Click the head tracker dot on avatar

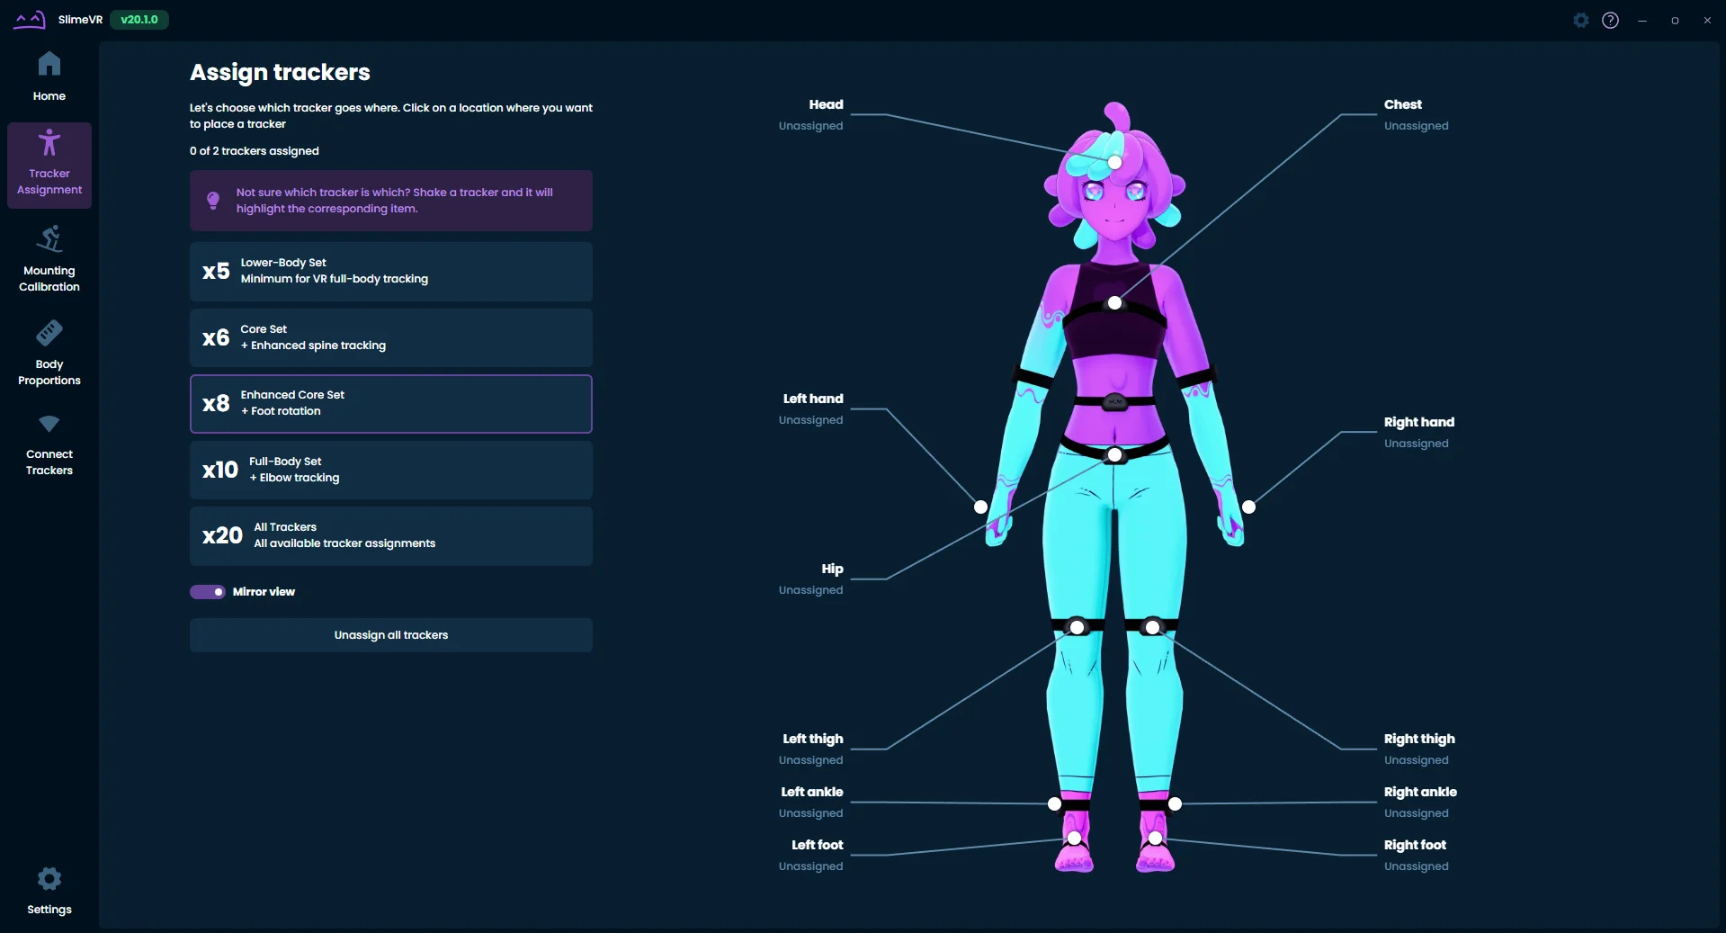[x=1114, y=163]
